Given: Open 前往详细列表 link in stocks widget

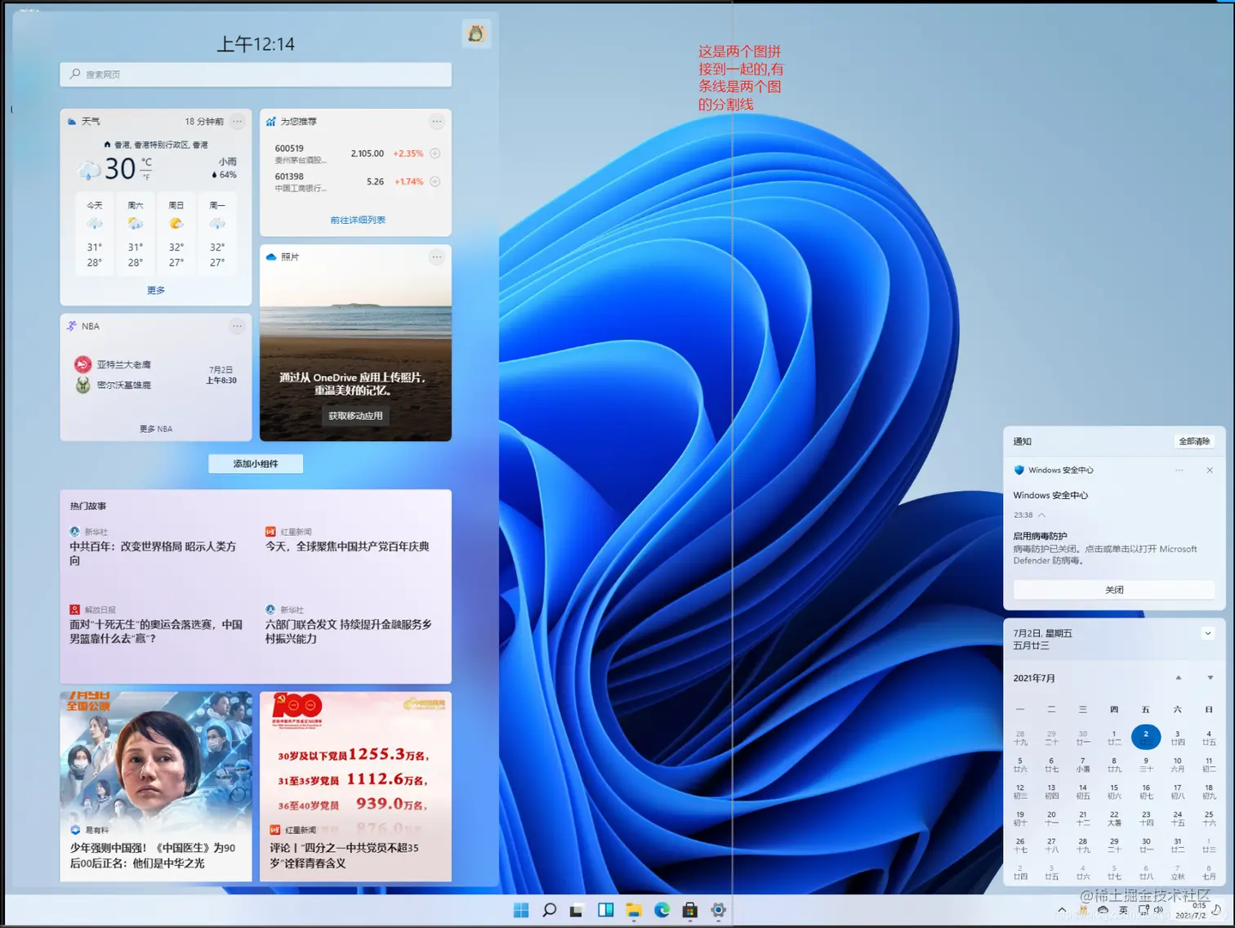Looking at the screenshot, I should point(358,220).
